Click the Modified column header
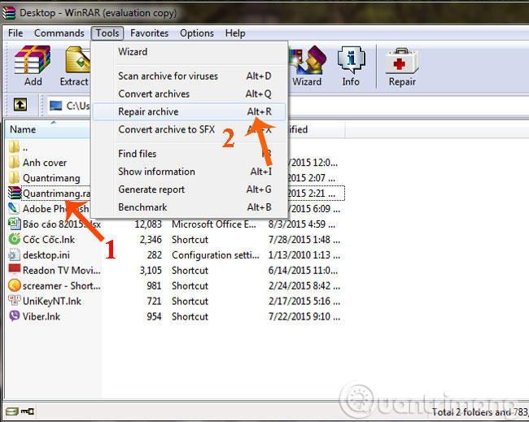529x422 pixels. point(315,129)
